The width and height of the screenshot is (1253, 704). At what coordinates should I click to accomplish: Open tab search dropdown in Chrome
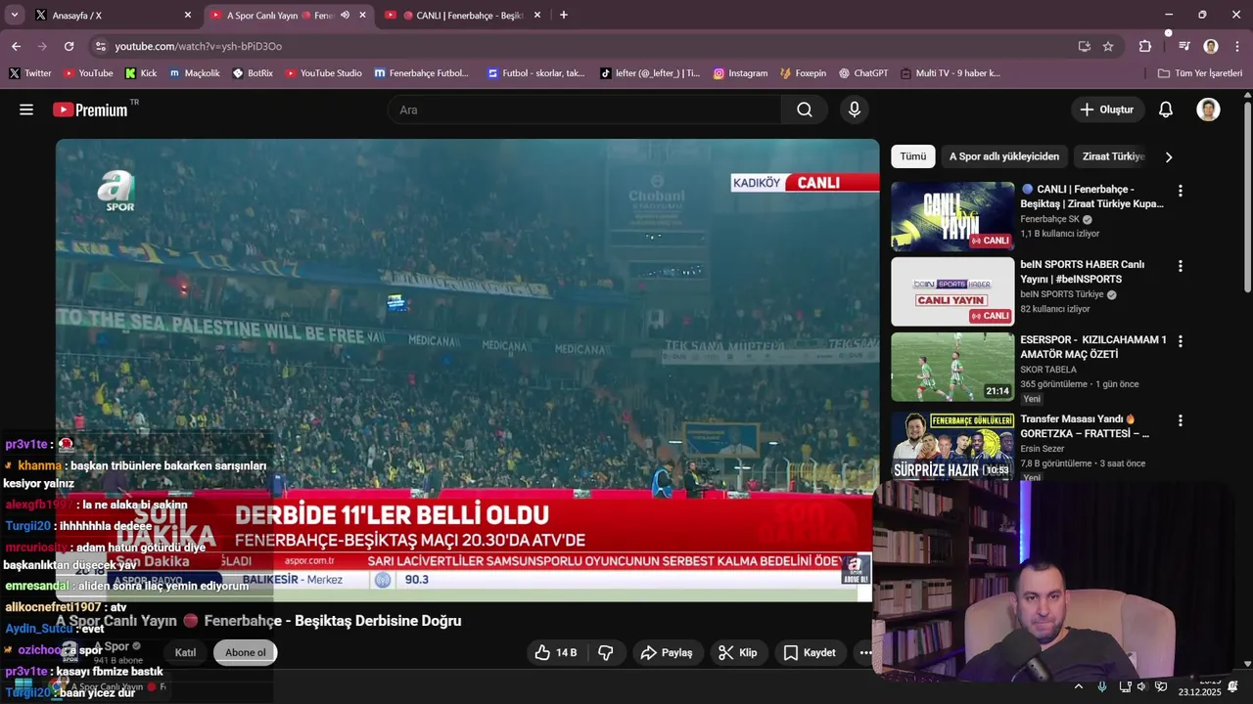coord(15,15)
